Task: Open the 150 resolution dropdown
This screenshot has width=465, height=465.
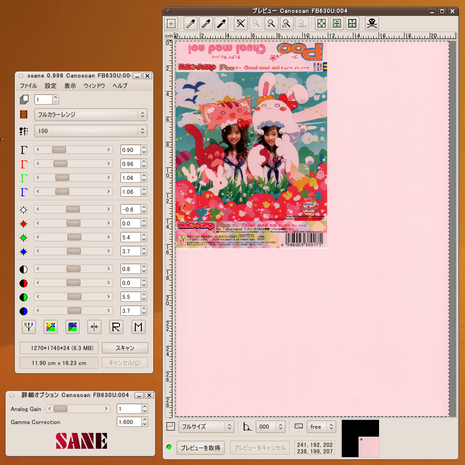Action: pos(91,131)
